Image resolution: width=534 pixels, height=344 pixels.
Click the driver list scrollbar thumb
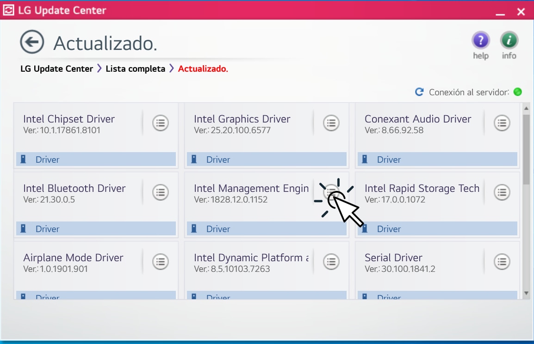(526, 149)
